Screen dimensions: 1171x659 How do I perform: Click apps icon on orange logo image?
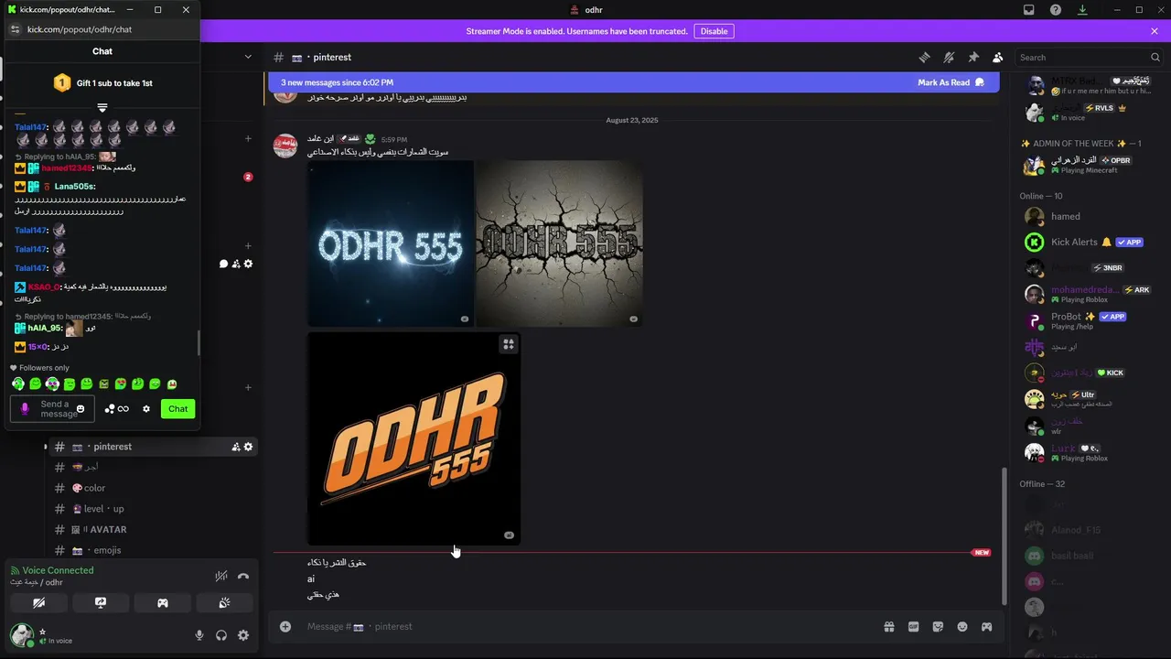pyautogui.click(x=509, y=344)
